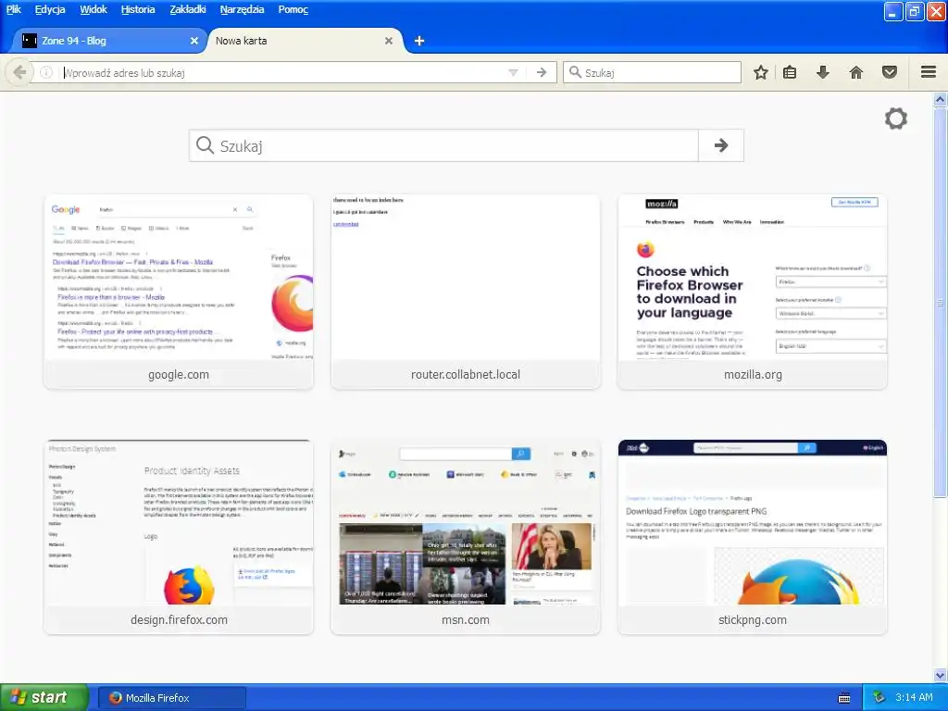Open the google.com tile
The width and height of the screenshot is (948, 711).
coord(179,292)
